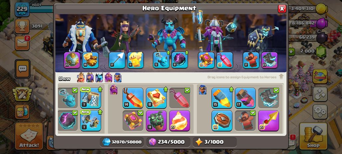Open the mailbox with 2 notifications
342x154 pixels.
pos(22,43)
